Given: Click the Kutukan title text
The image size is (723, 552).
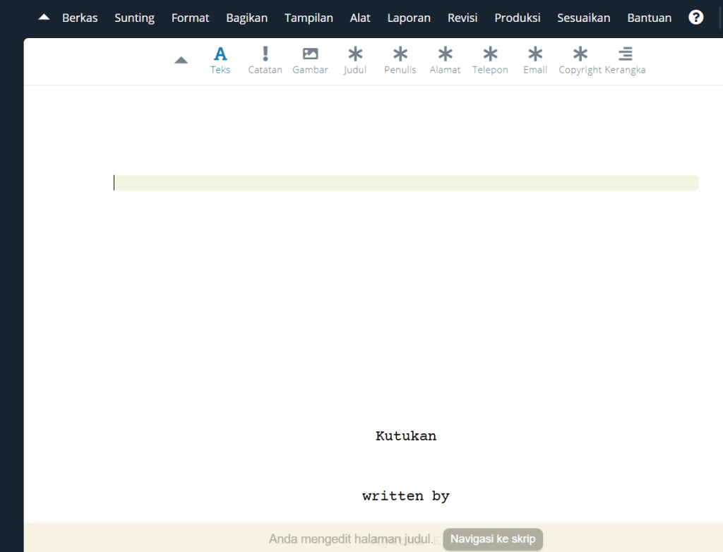Looking at the screenshot, I should point(406,436).
